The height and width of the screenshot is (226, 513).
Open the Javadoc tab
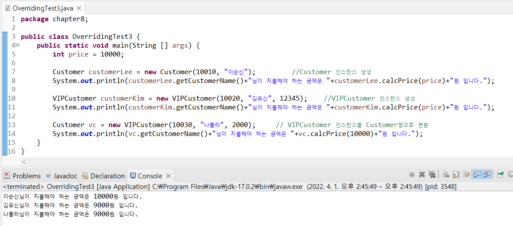point(61,176)
